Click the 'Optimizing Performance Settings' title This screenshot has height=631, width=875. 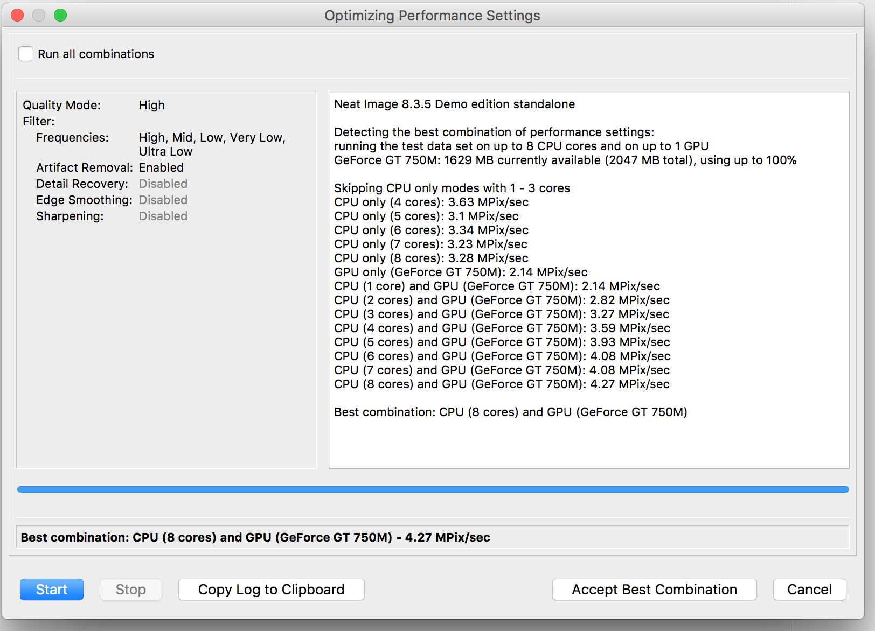432,16
